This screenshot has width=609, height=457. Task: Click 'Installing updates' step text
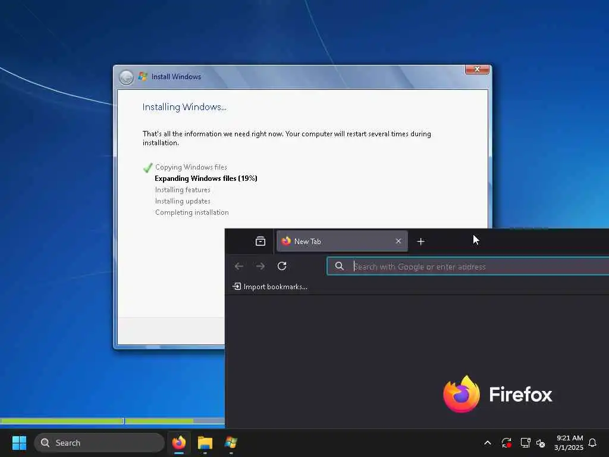tap(183, 201)
